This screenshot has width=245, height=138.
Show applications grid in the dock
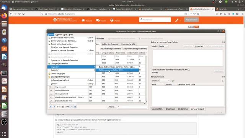click(4, 134)
